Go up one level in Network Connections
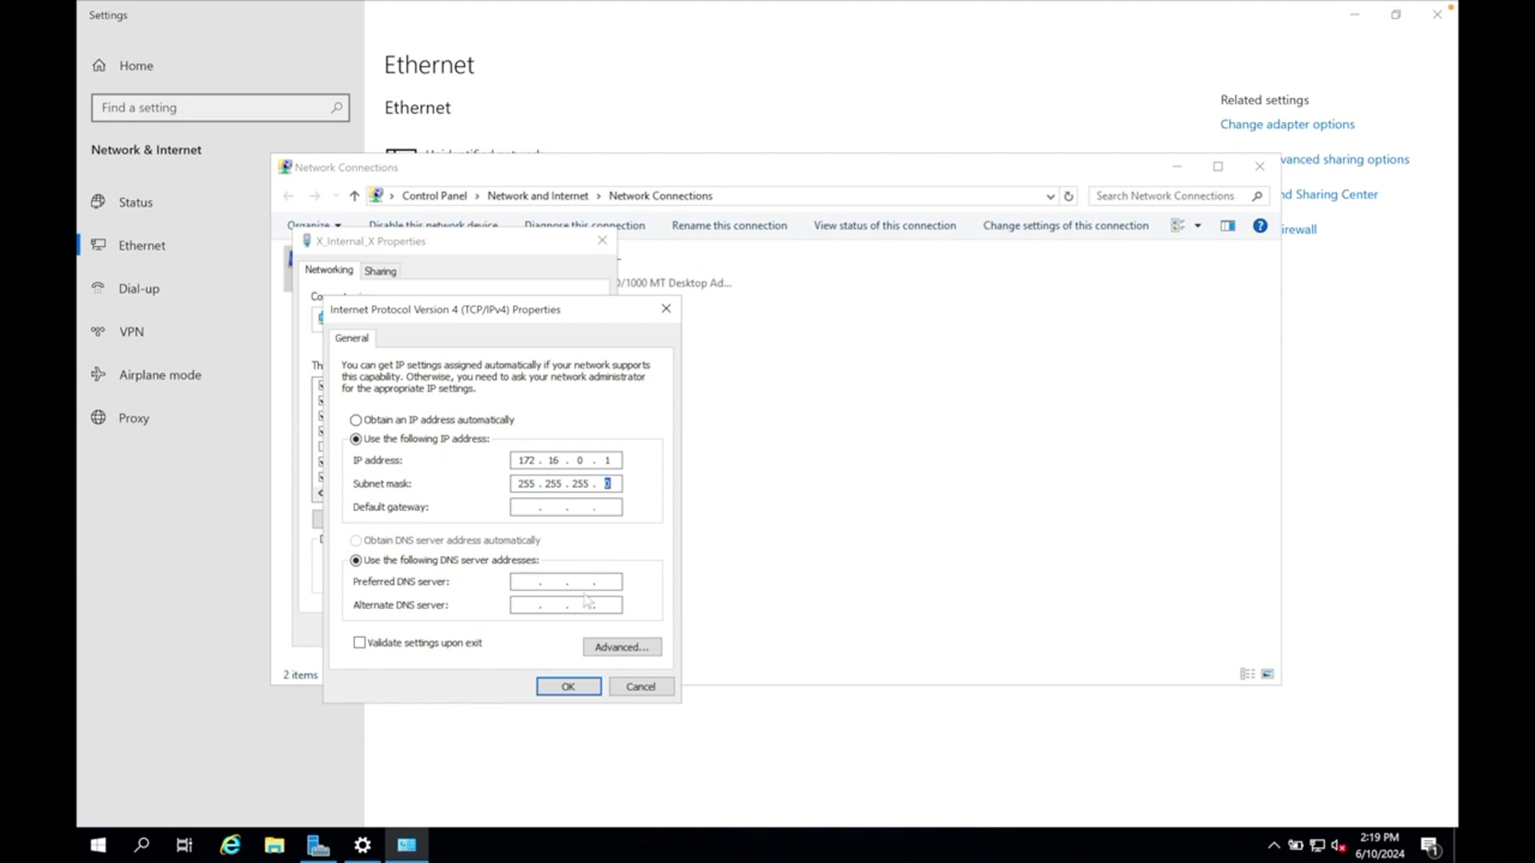Image resolution: width=1535 pixels, height=863 pixels. (354, 196)
